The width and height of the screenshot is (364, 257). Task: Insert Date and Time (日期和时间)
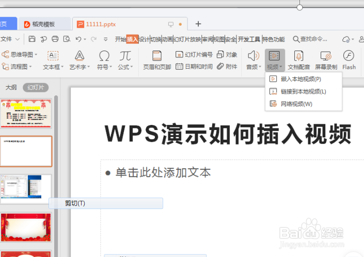click(x=194, y=67)
